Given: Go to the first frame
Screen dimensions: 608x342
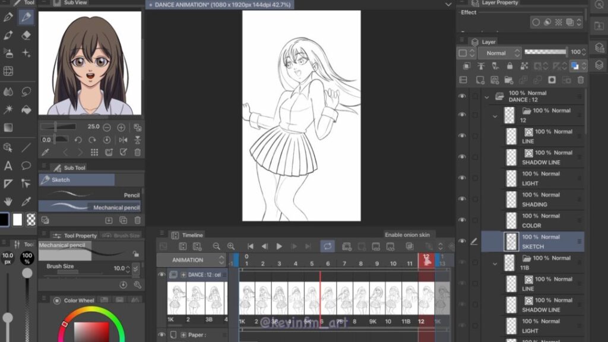Looking at the screenshot, I should click(x=251, y=246).
